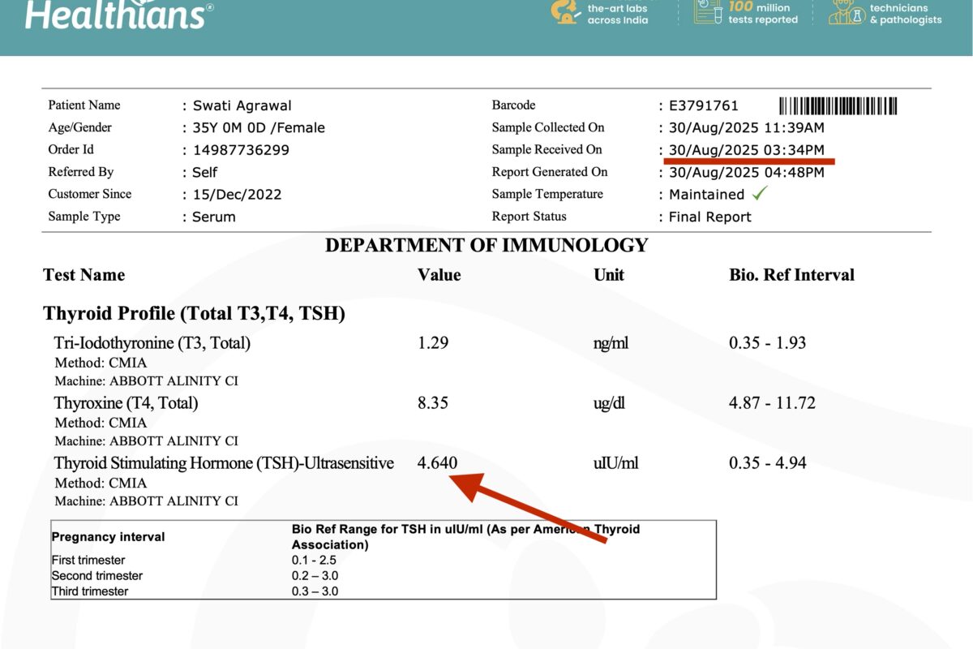The height and width of the screenshot is (649, 973).
Task: Click the barcode image beside E3791761
Action: (838, 105)
